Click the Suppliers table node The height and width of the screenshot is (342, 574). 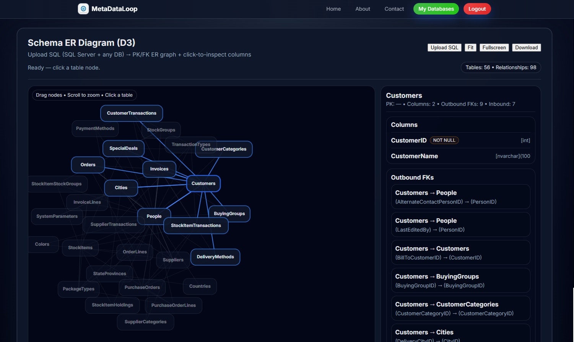(173, 260)
